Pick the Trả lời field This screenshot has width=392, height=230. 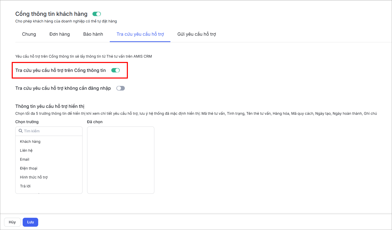tap(49, 186)
